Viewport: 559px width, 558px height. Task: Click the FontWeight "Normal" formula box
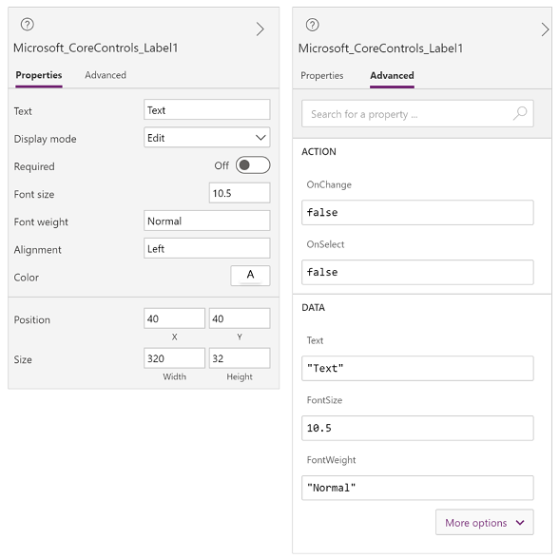point(417,488)
